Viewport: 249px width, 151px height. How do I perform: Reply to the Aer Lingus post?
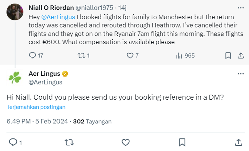13,142
